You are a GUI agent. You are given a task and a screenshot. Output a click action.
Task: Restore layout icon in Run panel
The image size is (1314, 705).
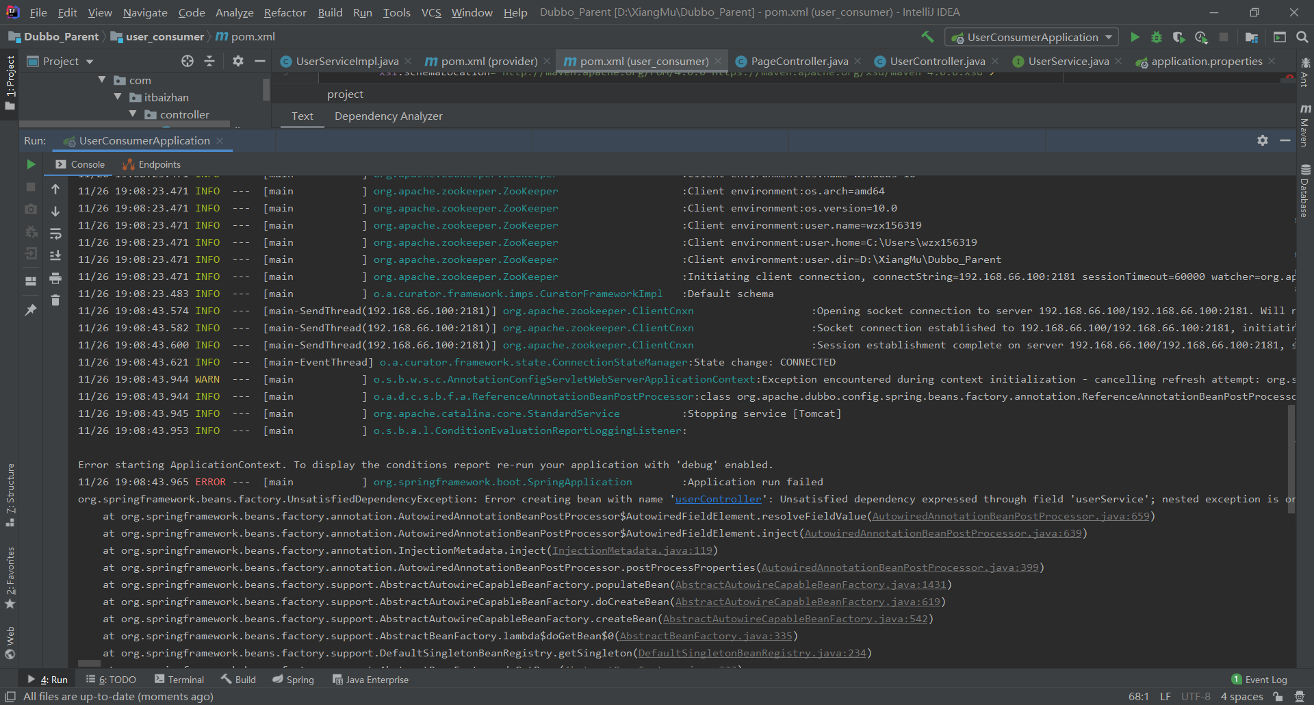click(x=31, y=281)
